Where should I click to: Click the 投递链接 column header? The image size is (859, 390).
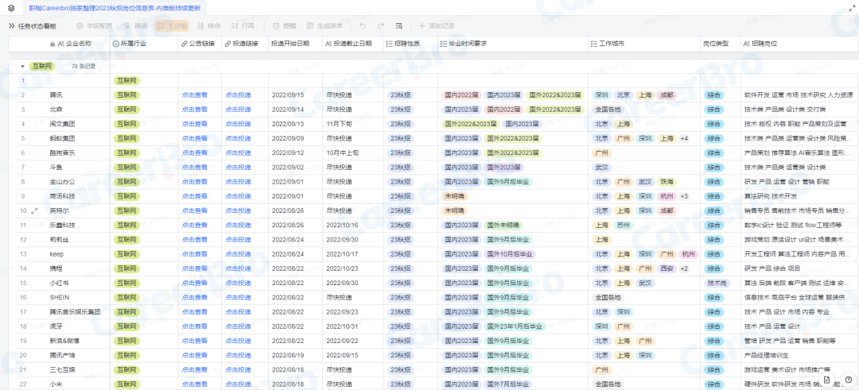click(245, 43)
